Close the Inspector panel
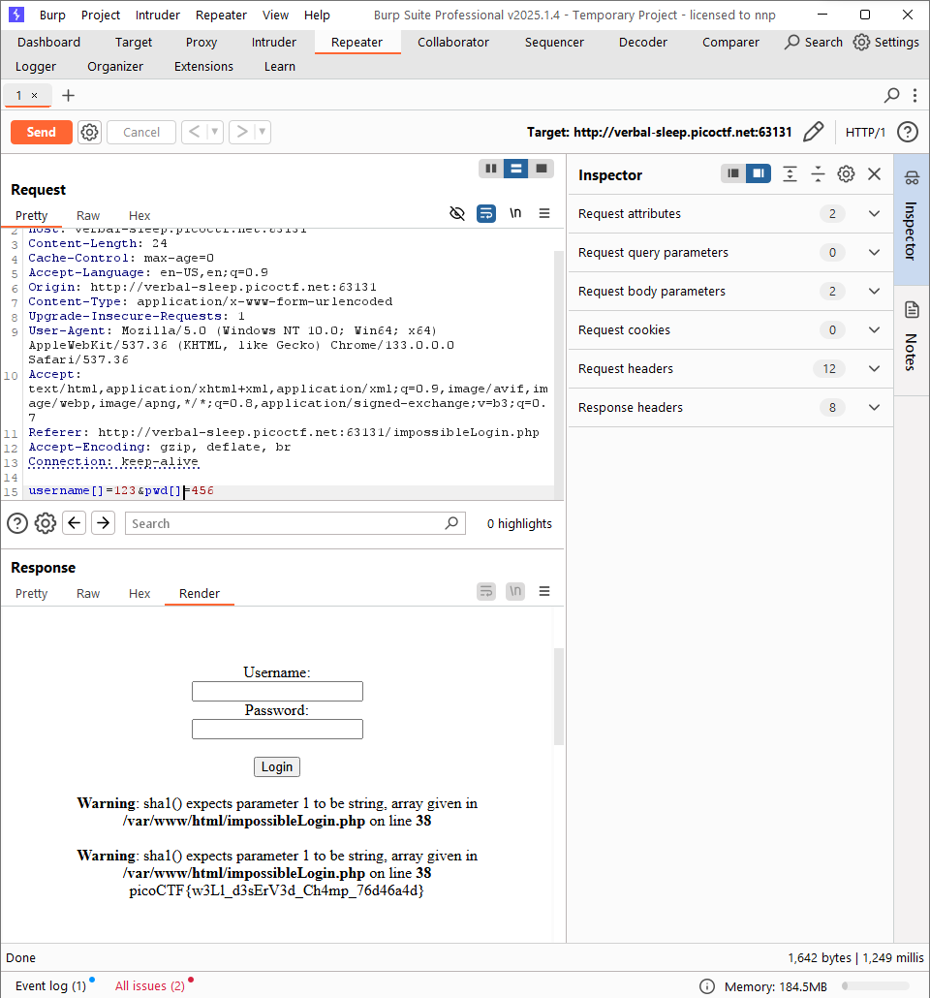Image resolution: width=930 pixels, height=998 pixels. 875,173
